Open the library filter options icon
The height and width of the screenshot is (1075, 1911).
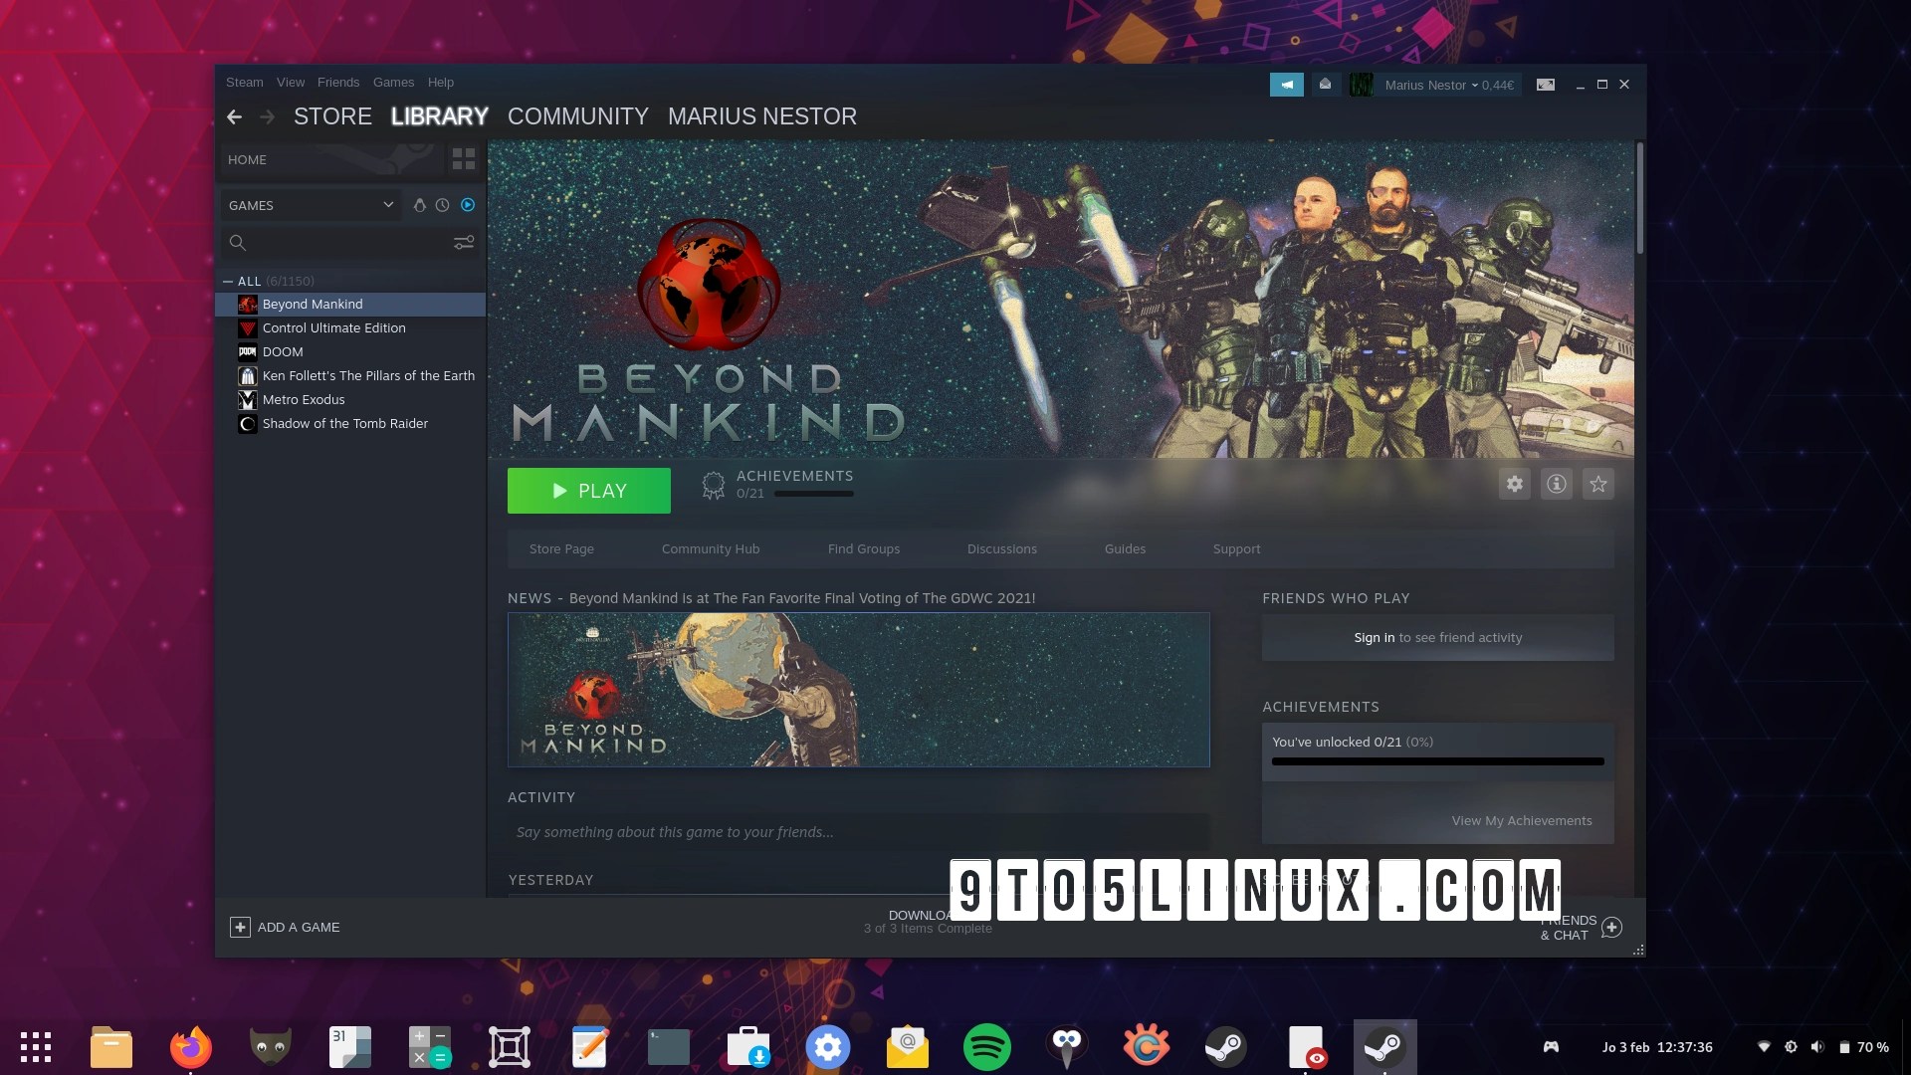pyautogui.click(x=465, y=242)
